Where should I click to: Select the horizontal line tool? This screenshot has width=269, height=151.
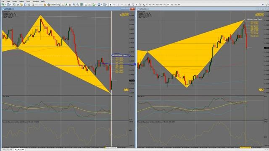point(122,5)
